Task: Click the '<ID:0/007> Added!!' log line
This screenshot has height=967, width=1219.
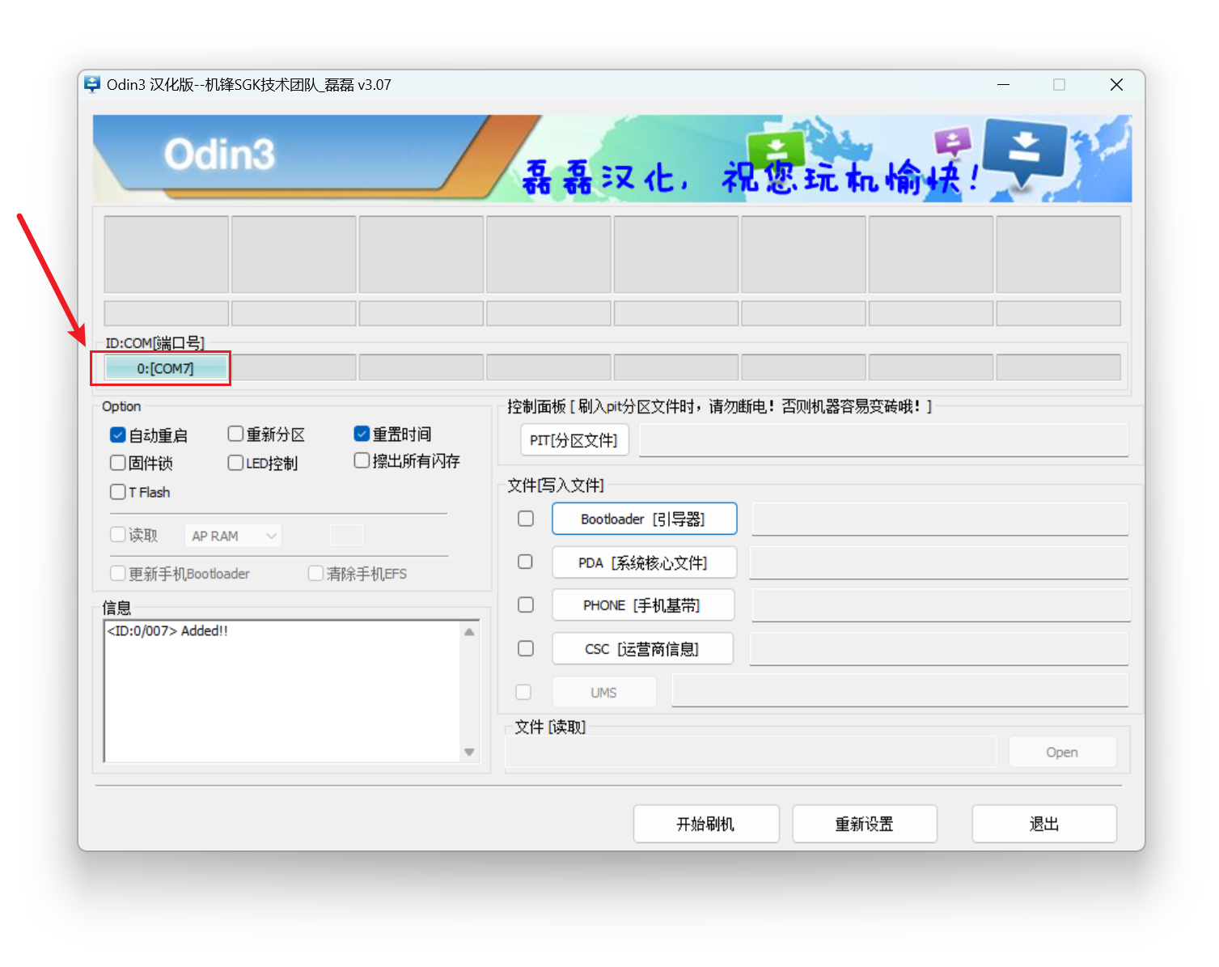Action: coord(168,631)
